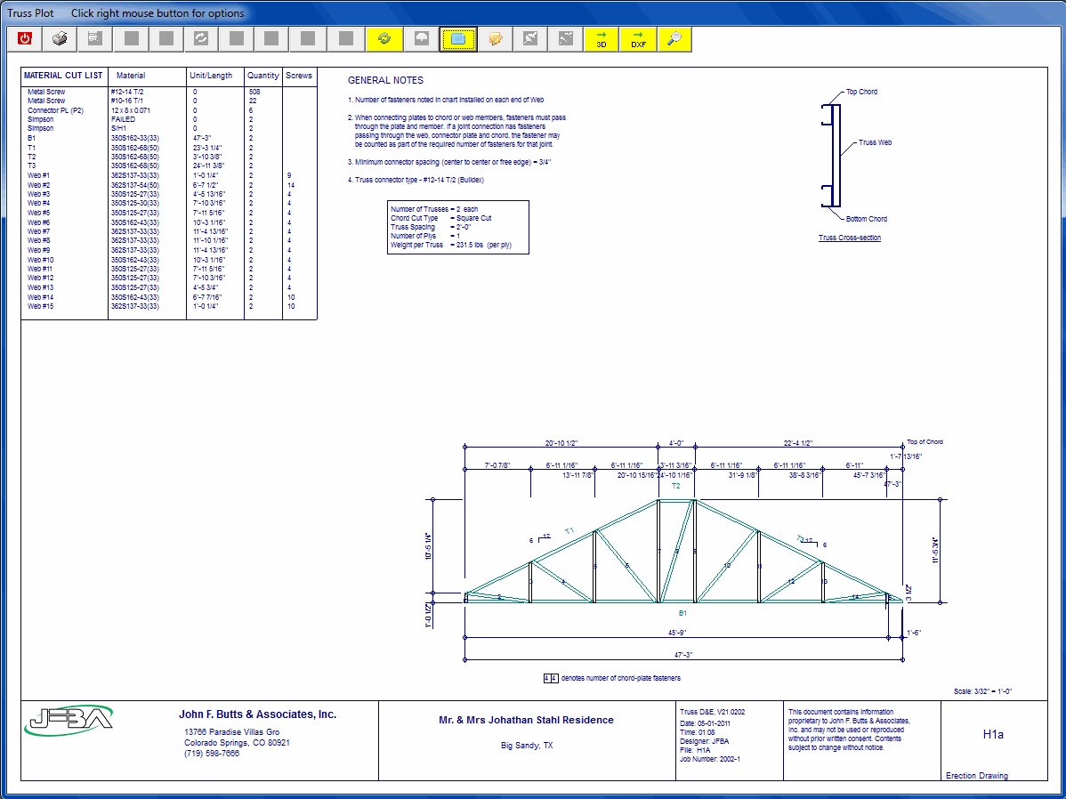
Task: Select the yellow refresh/regenerate icon
Action: click(x=384, y=38)
